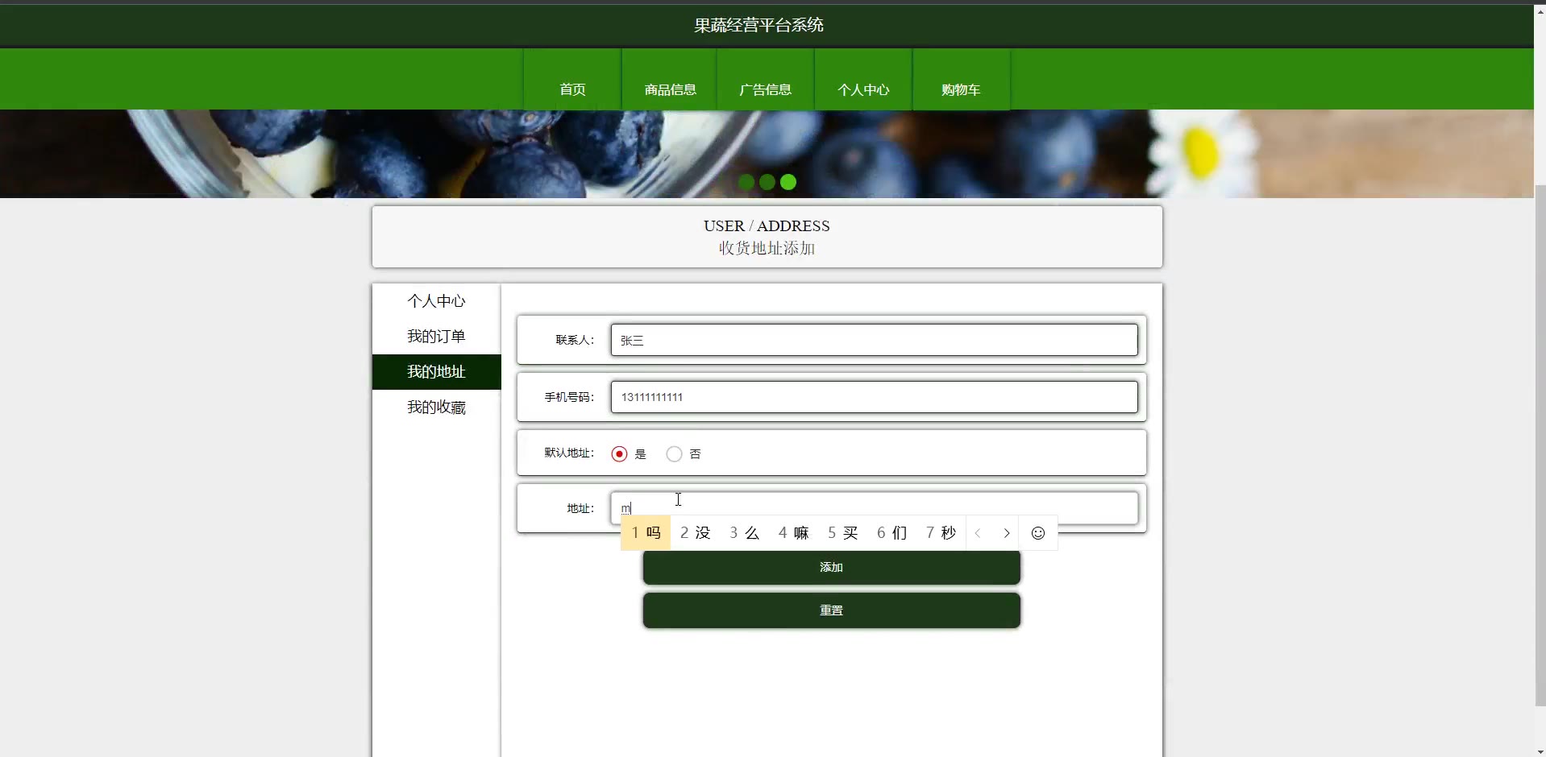Screen dimensions: 1546x757
Task: Focus the 地址 input field
Action: coord(874,508)
